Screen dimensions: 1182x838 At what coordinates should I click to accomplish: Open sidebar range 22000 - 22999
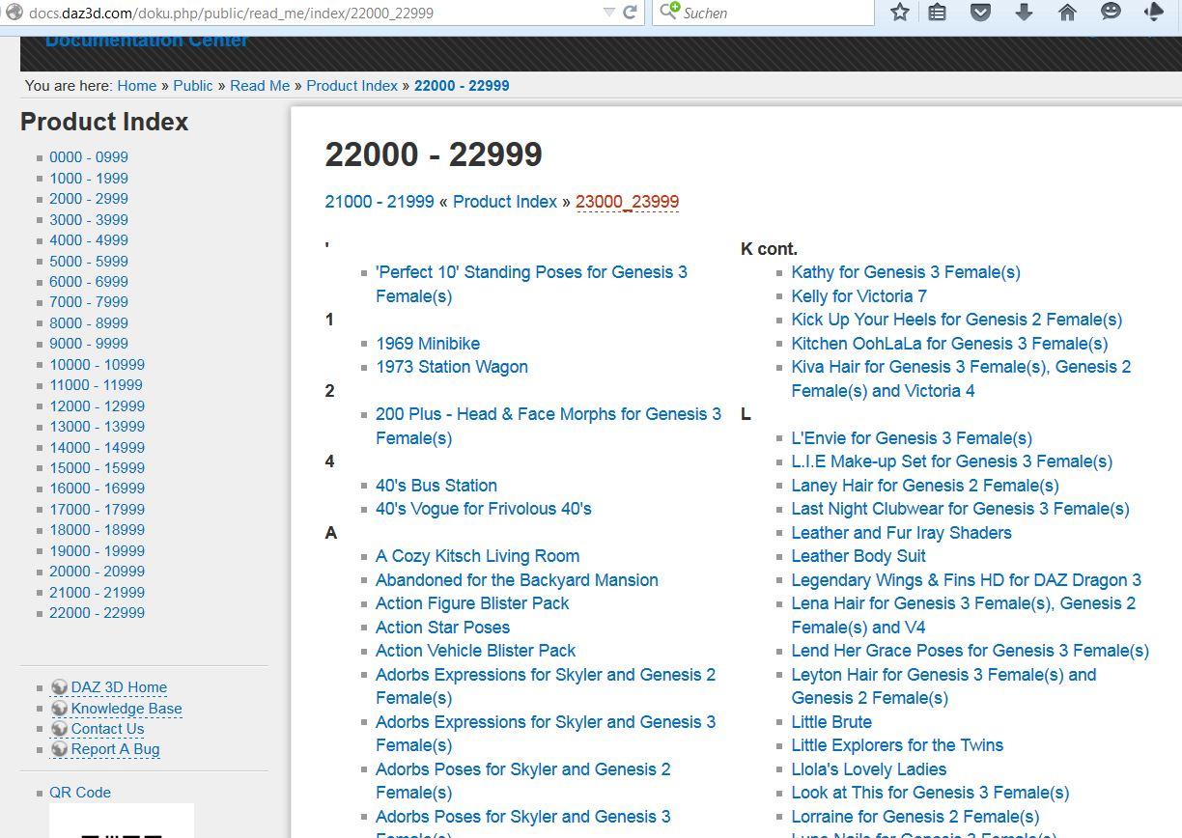tap(97, 613)
